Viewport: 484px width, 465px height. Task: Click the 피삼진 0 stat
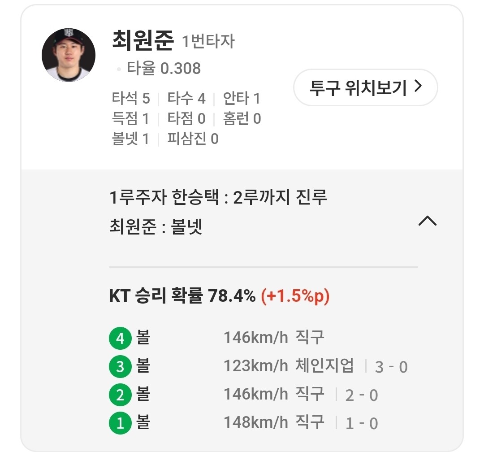pos(193,139)
